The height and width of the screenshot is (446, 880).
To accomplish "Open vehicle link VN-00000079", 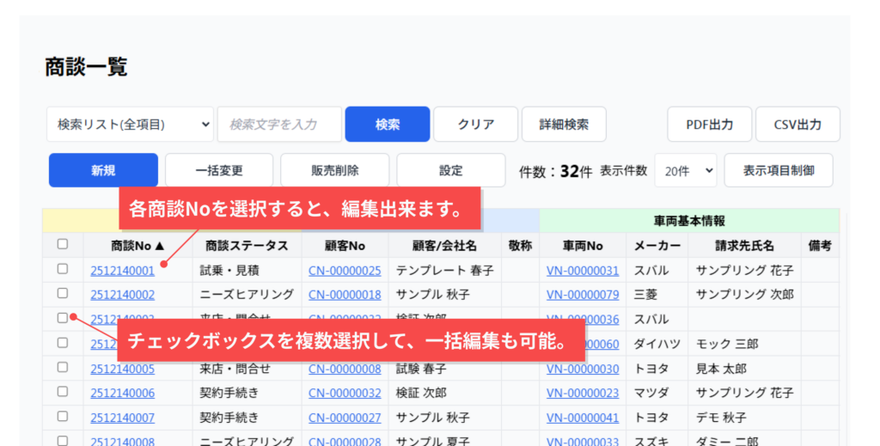I will (582, 295).
